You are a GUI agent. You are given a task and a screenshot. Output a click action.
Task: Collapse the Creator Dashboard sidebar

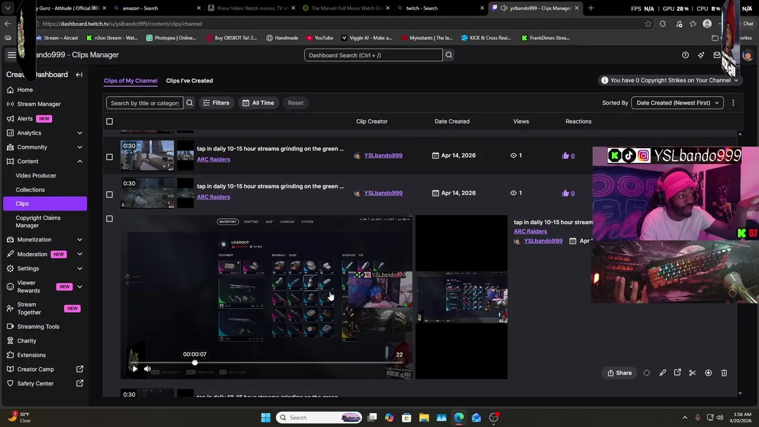(79, 75)
